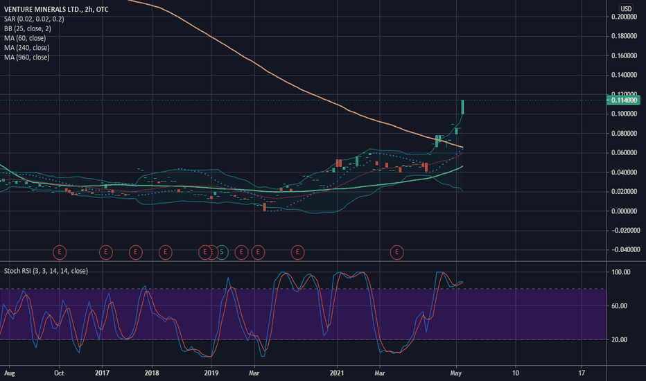Click the 0.080000 price axis label
This screenshot has height=381, width=646.
tap(624, 134)
